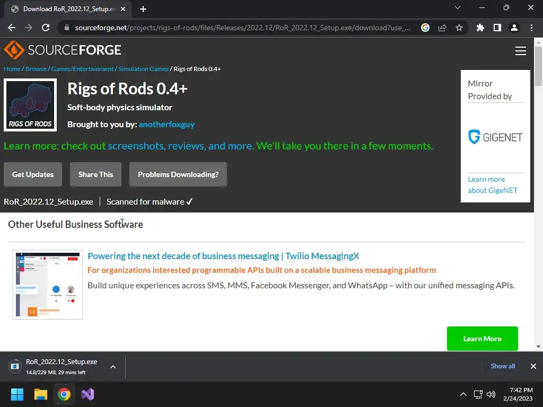Image resolution: width=543 pixels, height=407 pixels.
Task: Click the screenshots, reviews, and more link
Action: coord(180,146)
